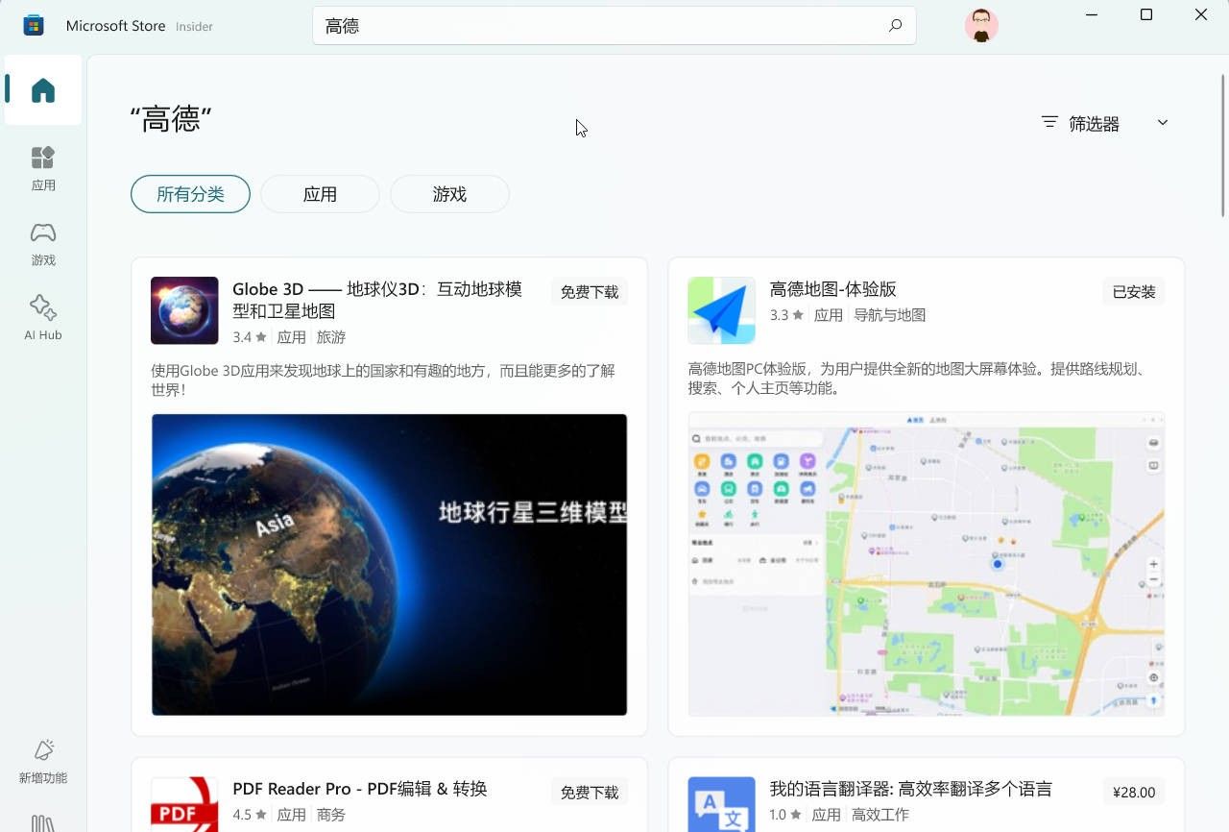Expand the 筛选器 chevron dropdown
The image size is (1229, 832).
point(1163,123)
